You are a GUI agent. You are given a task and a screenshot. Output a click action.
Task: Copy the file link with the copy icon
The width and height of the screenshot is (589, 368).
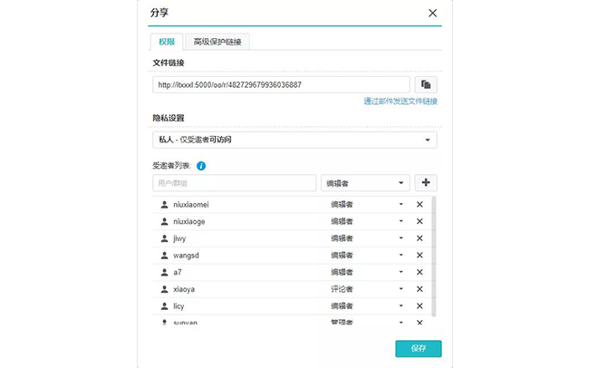tap(426, 84)
